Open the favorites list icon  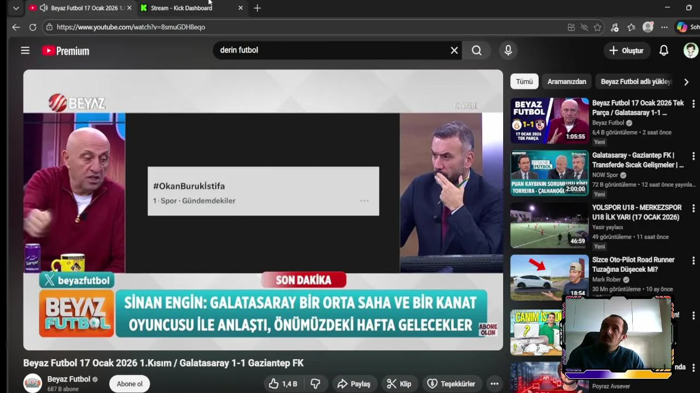click(x=631, y=27)
